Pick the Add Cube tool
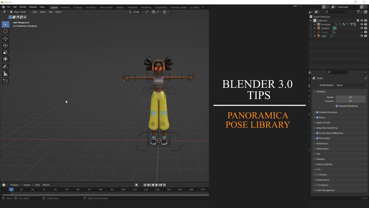 click(x=5, y=81)
